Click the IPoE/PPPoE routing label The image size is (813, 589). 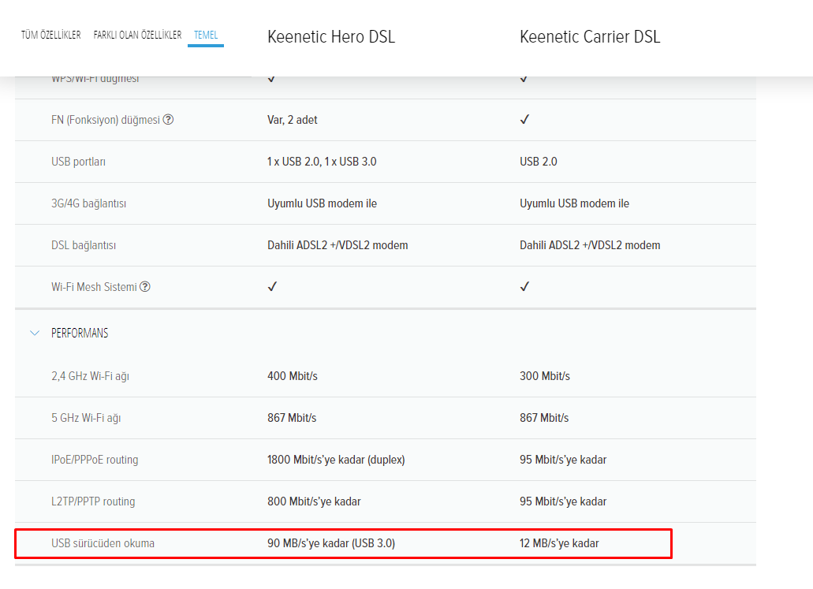coord(95,460)
